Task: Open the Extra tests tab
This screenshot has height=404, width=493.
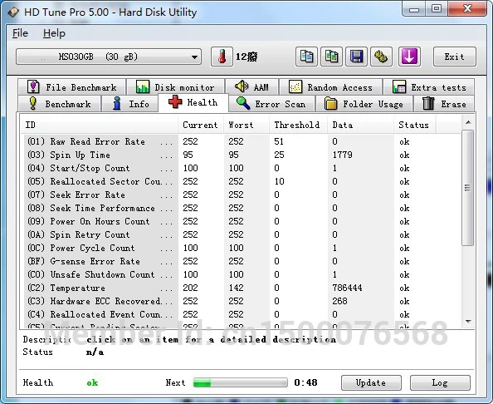Action: pyautogui.click(x=429, y=87)
